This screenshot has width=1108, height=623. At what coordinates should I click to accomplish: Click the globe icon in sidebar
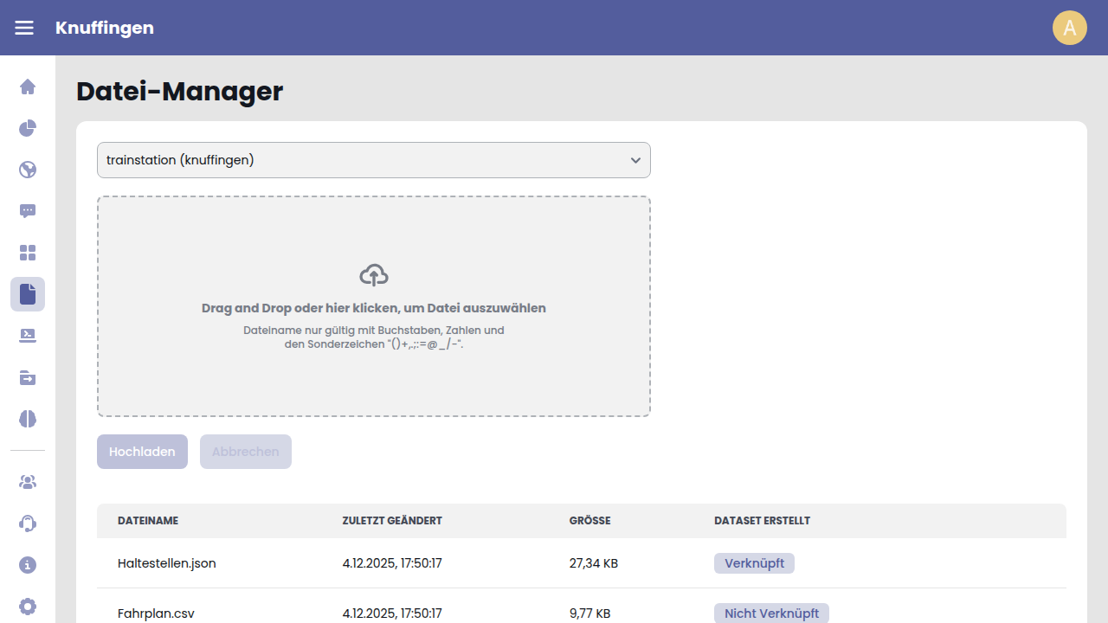(x=28, y=170)
